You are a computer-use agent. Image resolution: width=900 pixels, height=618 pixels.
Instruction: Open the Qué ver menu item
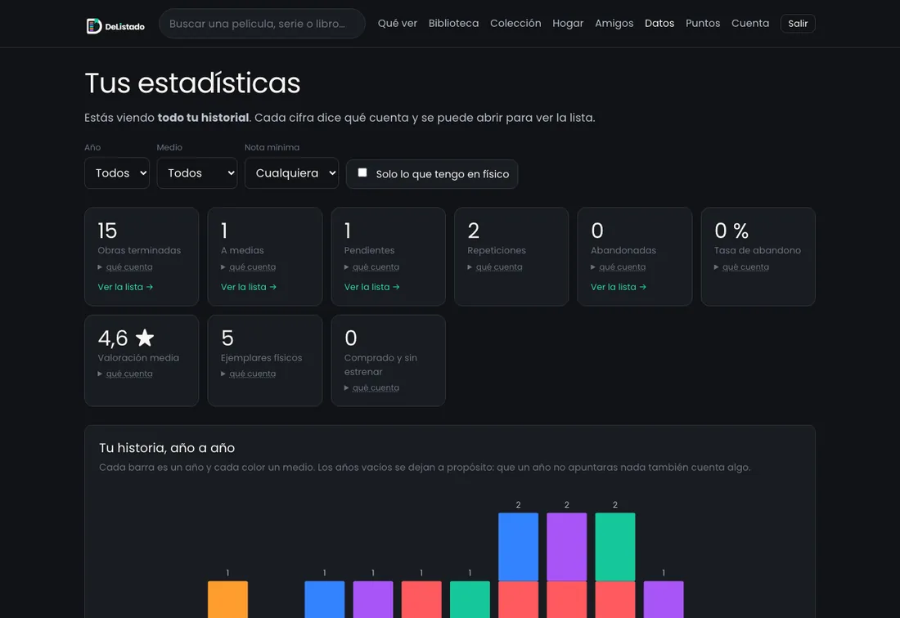click(397, 24)
